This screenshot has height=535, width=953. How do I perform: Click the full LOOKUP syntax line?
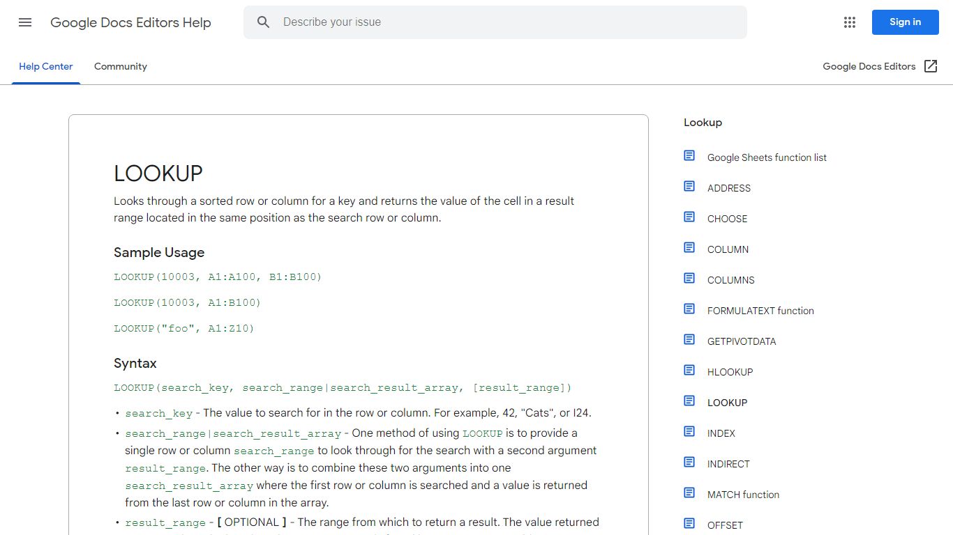(343, 388)
